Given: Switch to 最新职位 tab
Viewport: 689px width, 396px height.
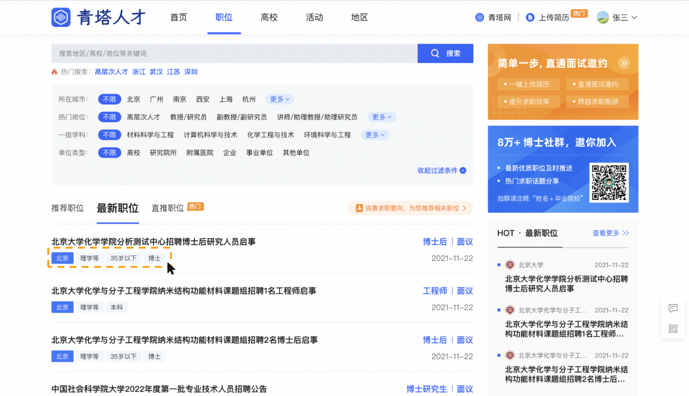Looking at the screenshot, I should [x=118, y=208].
